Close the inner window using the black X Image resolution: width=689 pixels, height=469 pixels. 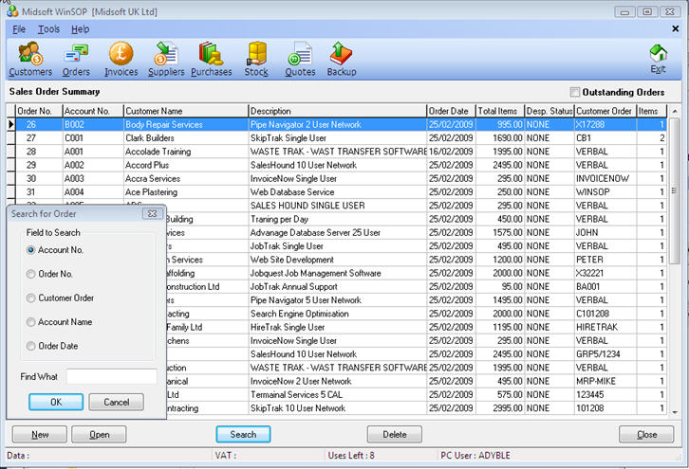[x=676, y=28]
